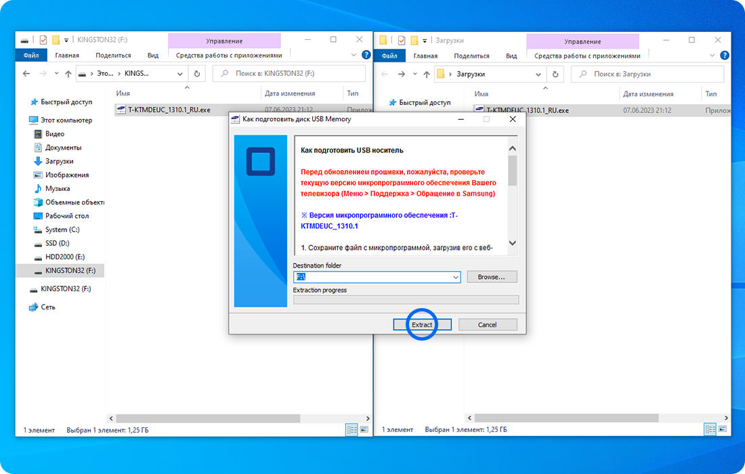This screenshot has width=745, height=474.
Task: Open Музыка folder in sidebar
Action: pyautogui.click(x=51, y=188)
